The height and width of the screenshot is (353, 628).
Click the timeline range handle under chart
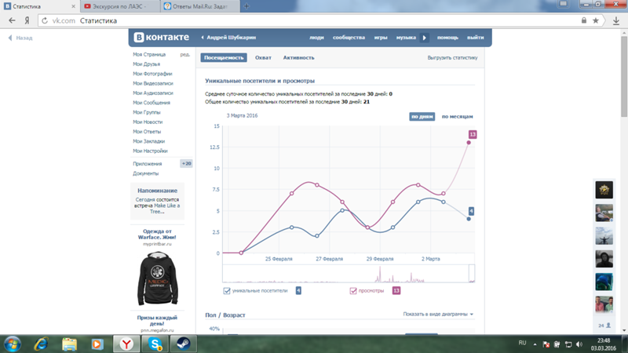point(472,273)
